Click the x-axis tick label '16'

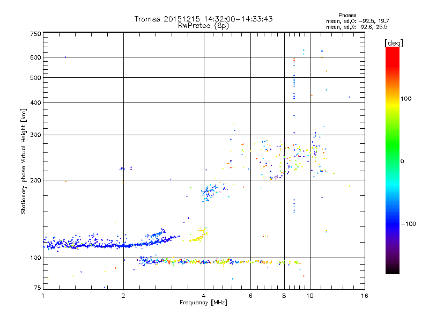click(x=365, y=296)
